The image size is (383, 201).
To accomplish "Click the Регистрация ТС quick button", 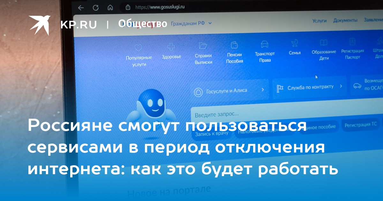I will pos(361,125).
